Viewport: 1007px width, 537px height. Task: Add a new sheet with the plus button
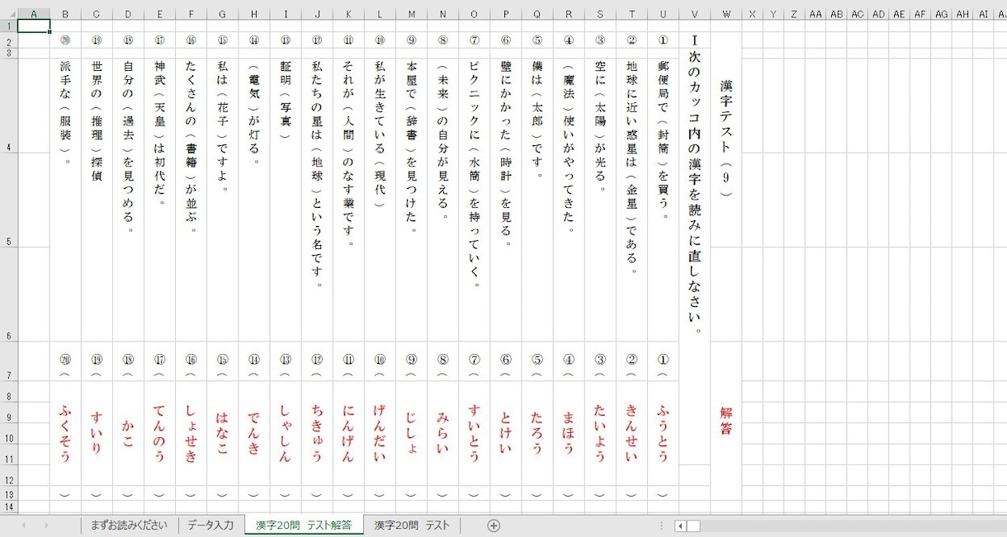click(494, 525)
